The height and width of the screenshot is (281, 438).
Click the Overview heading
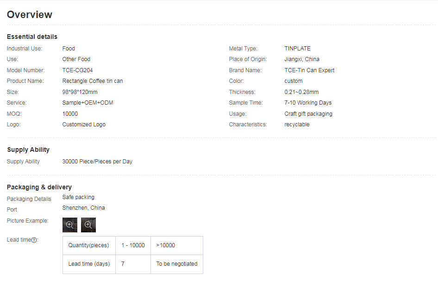pos(30,15)
